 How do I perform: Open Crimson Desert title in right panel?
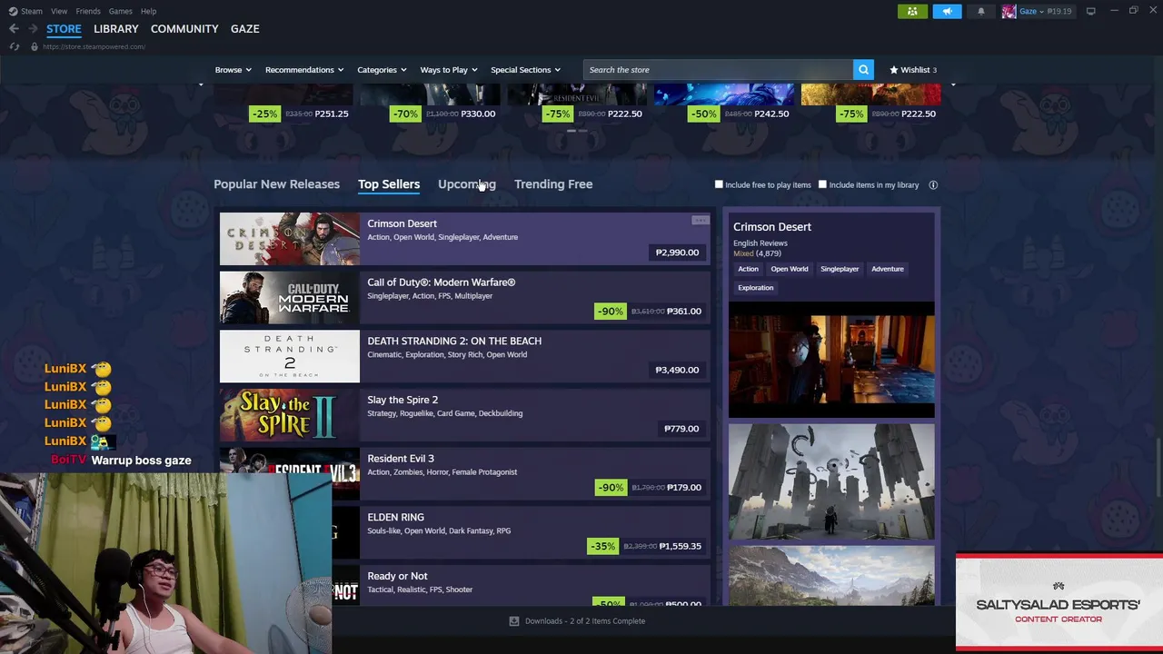coord(772,227)
